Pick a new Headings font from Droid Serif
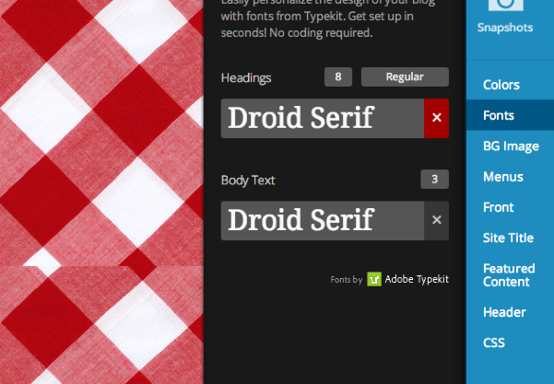Screen dimensions: 554x384 pos(322,118)
